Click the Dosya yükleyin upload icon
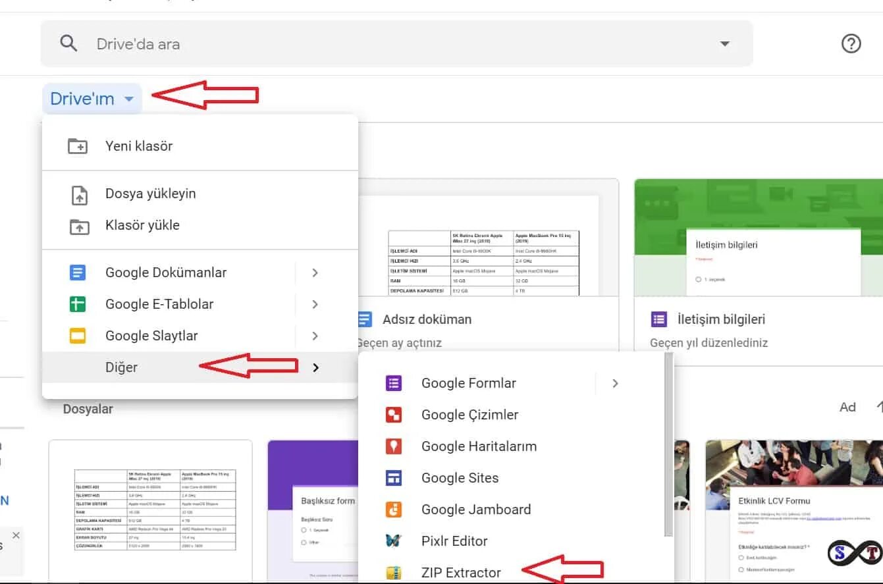 (x=78, y=195)
